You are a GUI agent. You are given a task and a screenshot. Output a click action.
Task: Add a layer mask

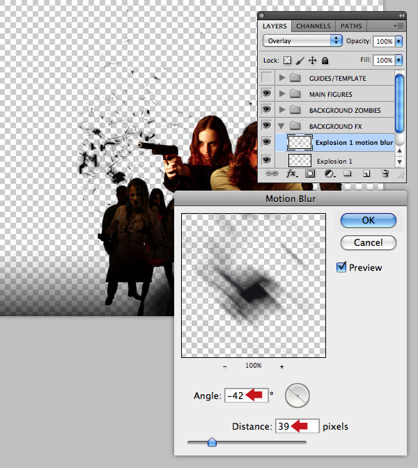[x=310, y=173]
